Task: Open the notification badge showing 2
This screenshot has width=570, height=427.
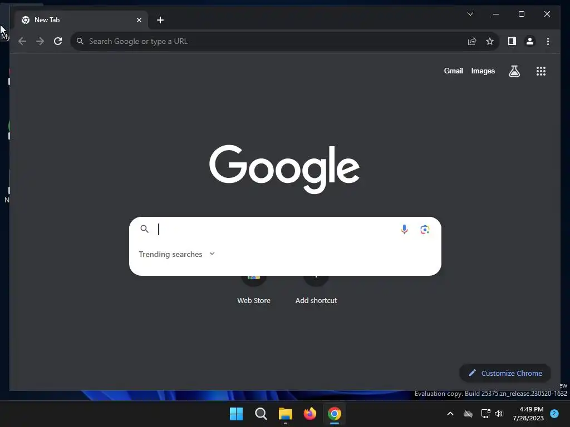Action: click(x=554, y=413)
